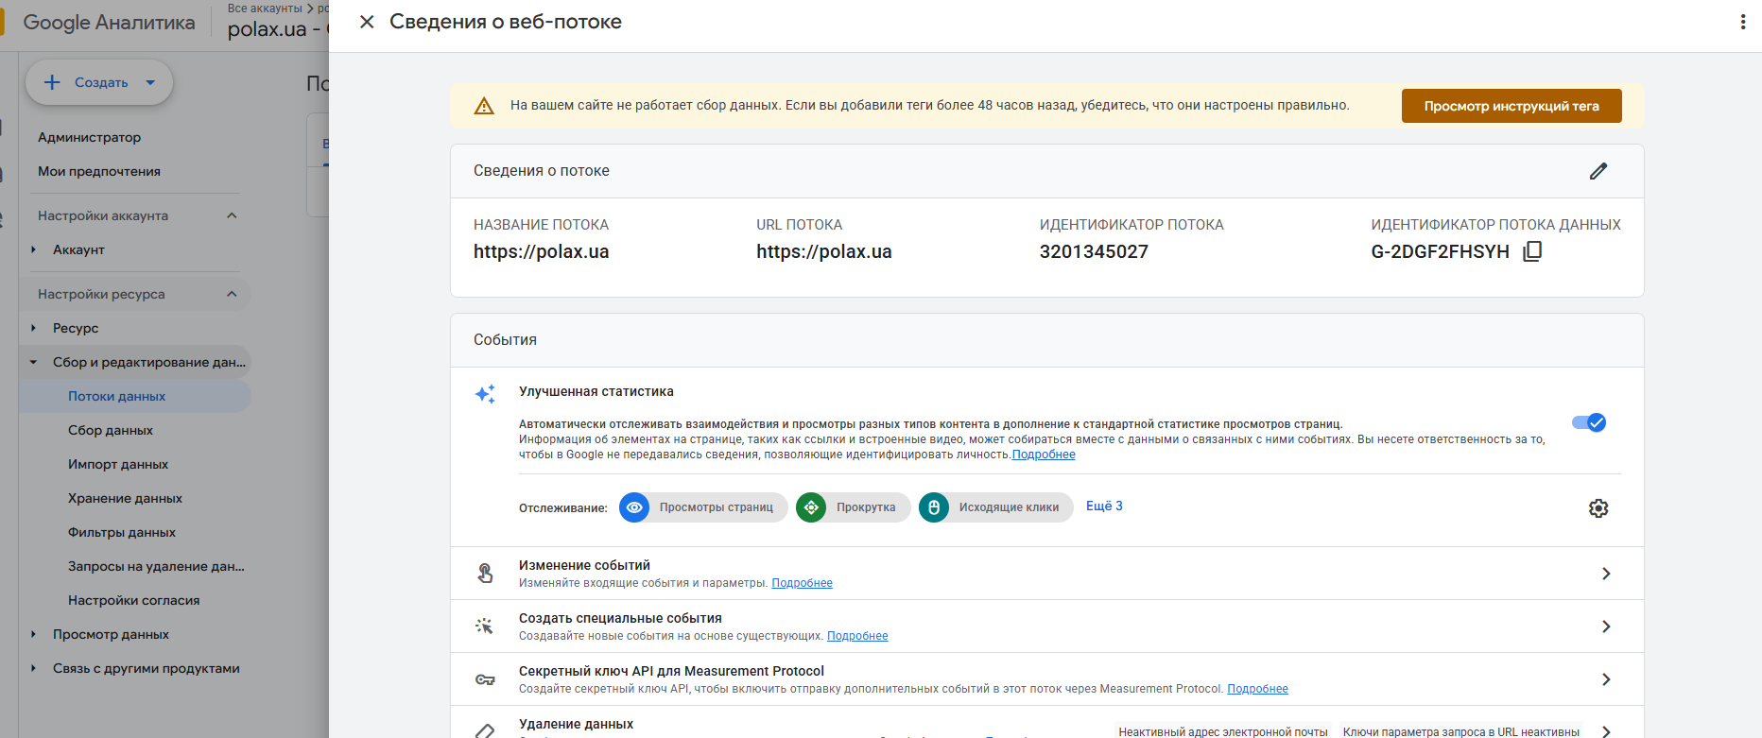Image resolution: width=1762 pixels, height=738 pixels.
Task: Edit stream details with the pencil icon
Action: pos(1598,171)
